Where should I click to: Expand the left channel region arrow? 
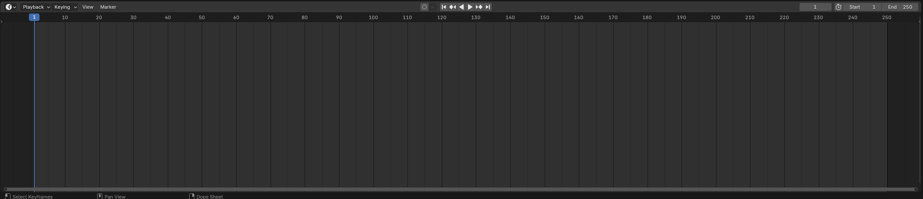[x=2, y=21]
